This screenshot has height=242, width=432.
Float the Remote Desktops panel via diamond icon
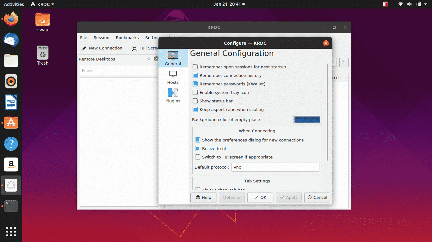pos(149,59)
